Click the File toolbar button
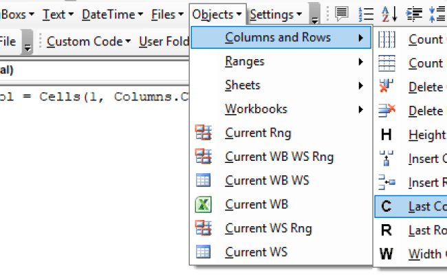Screen dimensions: 447x275 [x=8, y=42]
